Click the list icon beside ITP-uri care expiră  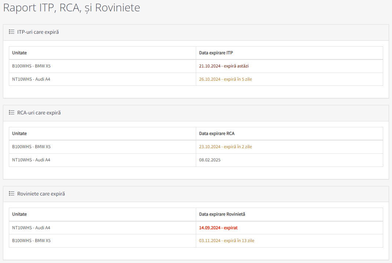tap(11, 32)
